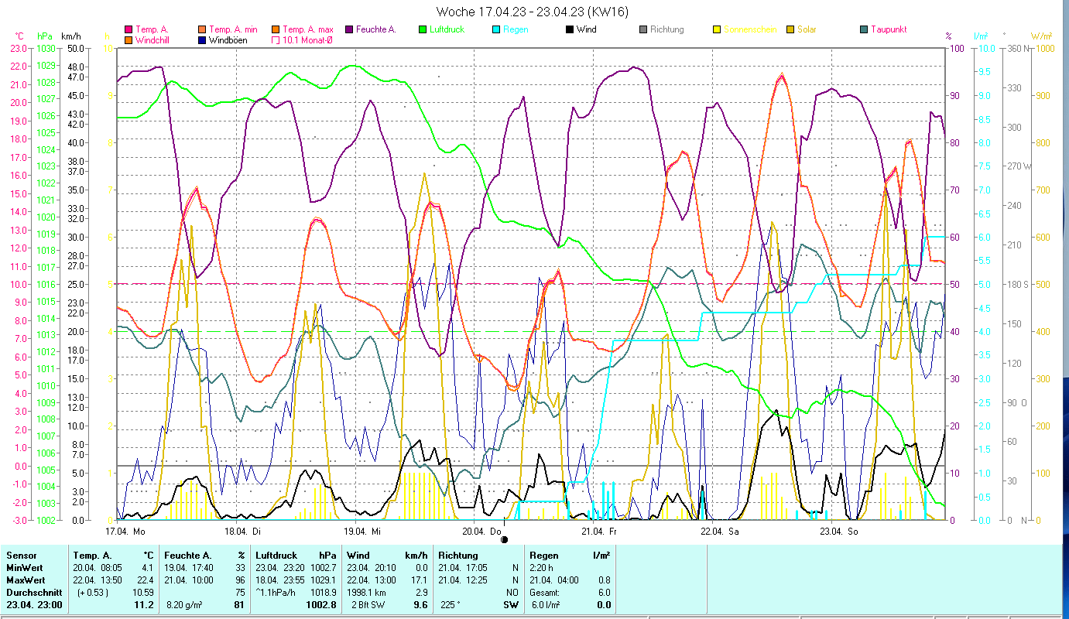1069x619 pixels.
Task: Select the yellow Sonnenschein legend swatch
Action: pyautogui.click(x=716, y=29)
